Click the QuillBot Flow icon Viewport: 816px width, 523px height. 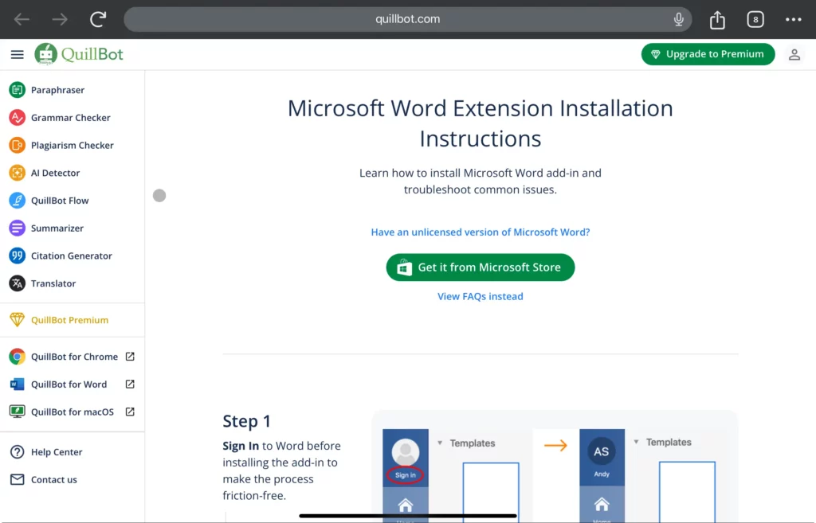click(18, 200)
